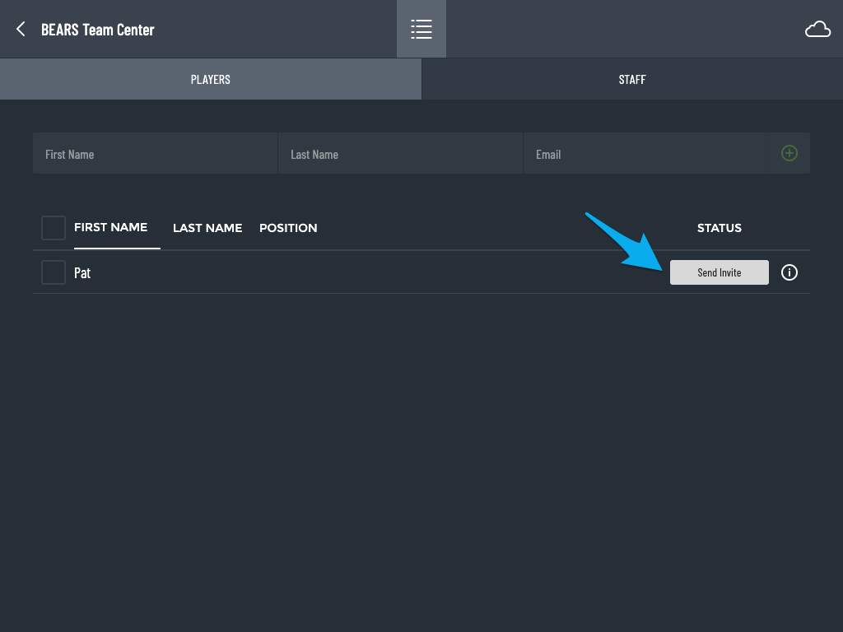Click BEARS Team Center title
The height and width of the screenshot is (632, 843).
(x=98, y=30)
